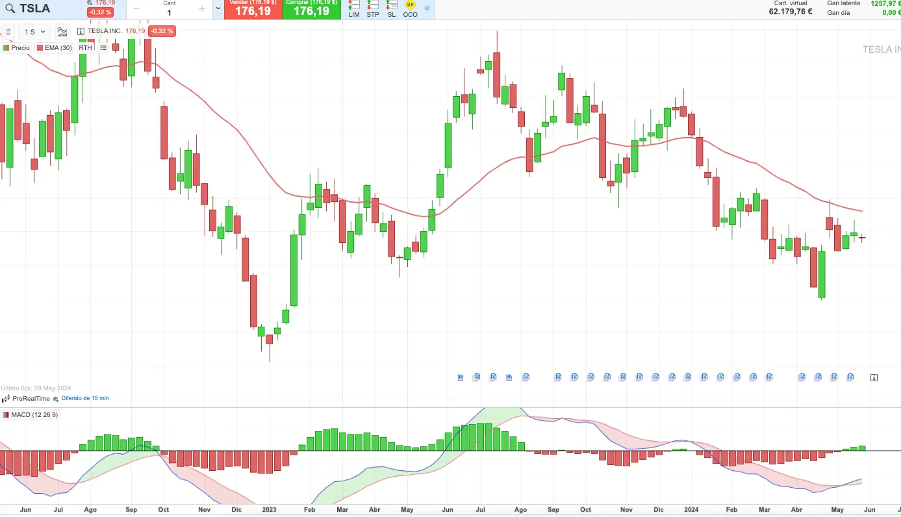Click the TSLA symbol search magnifier icon
Screen dimensions: 901x517
pyautogui.click(x=10, y=8)
